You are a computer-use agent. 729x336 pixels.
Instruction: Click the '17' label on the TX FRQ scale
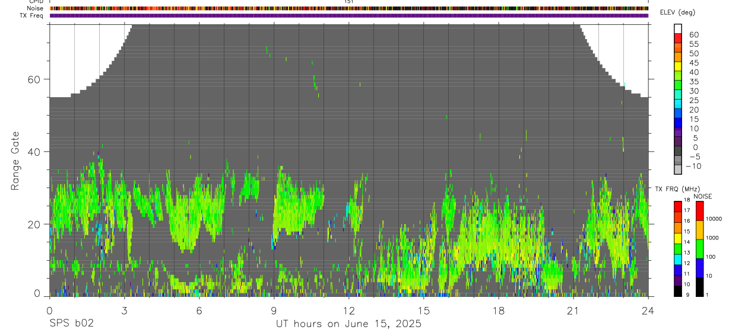687,210
